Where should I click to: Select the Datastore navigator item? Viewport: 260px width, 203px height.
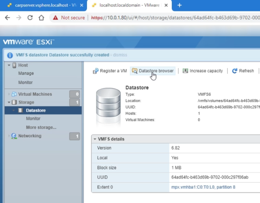pos(43,110)
